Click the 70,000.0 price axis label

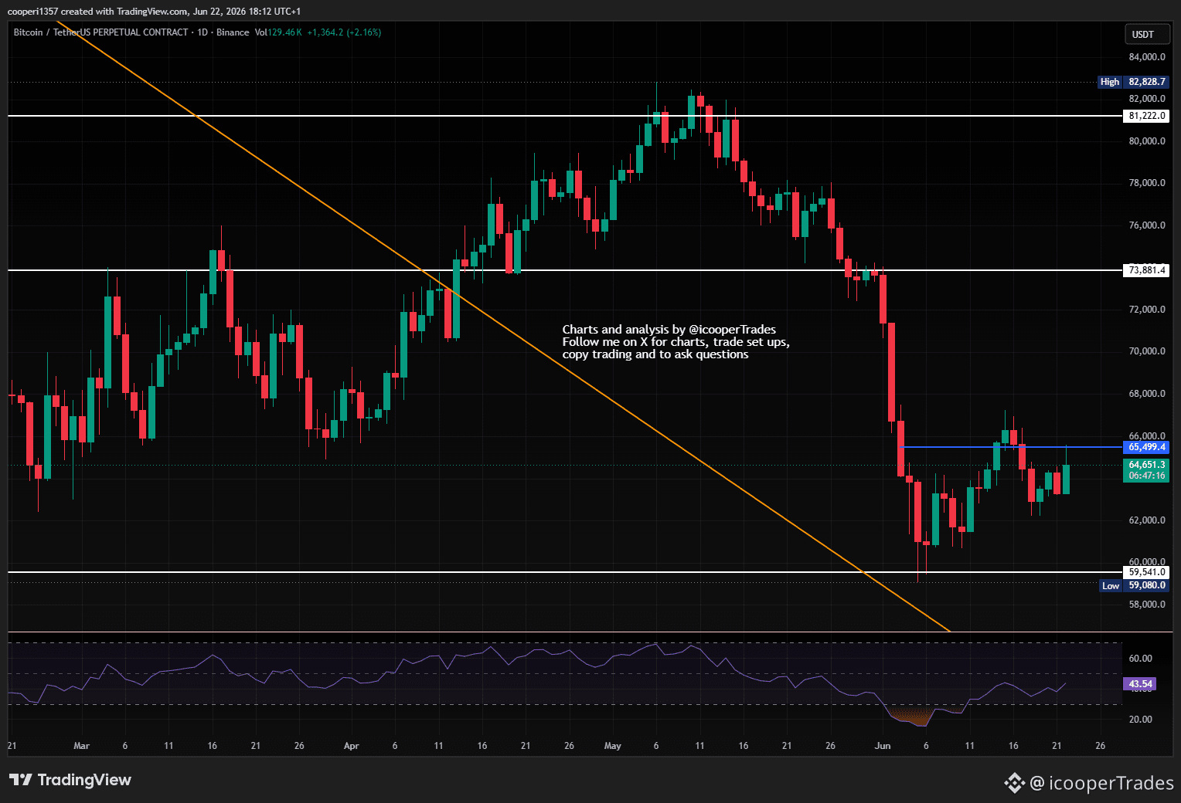[x=1147, y=351]
